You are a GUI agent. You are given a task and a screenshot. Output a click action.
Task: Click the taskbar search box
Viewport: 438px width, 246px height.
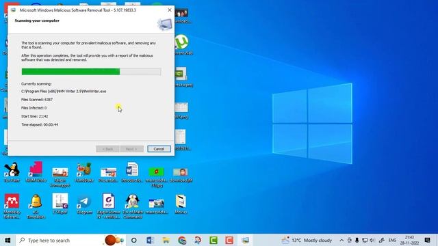pyautogui.click(x=71, y=240)
